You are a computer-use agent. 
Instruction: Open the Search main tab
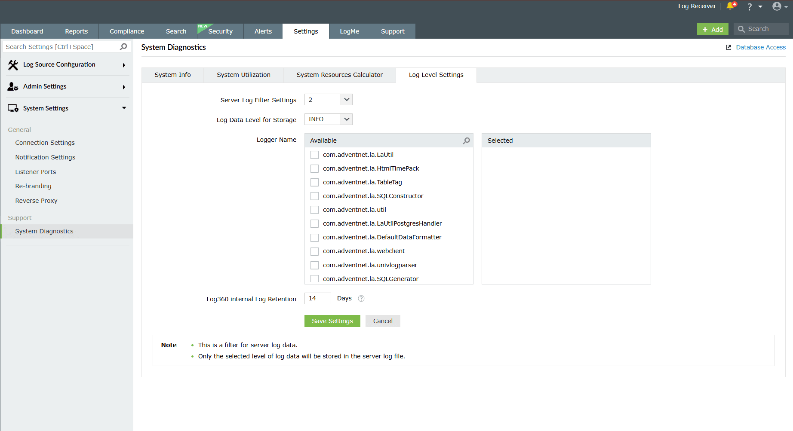pos(176,31)
